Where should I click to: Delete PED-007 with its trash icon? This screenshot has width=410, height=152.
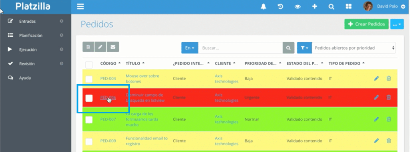389,119
